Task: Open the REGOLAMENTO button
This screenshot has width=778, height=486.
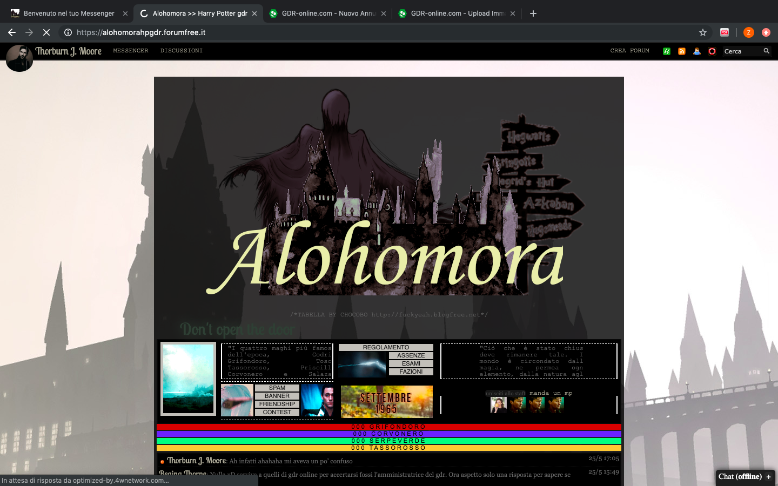Action: tap(386, 347)
